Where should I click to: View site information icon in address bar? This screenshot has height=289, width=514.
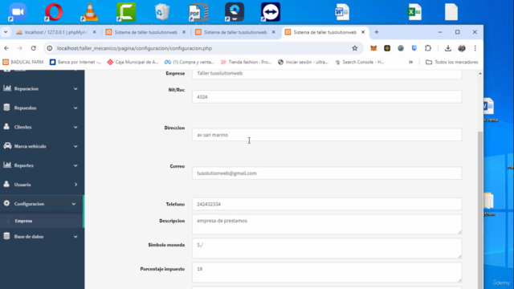(50, 48)
